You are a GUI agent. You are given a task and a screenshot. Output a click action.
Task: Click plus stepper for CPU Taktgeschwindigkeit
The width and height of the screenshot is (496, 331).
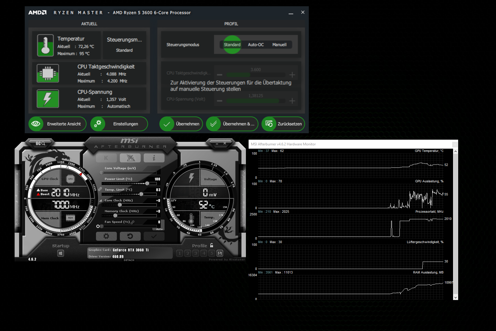pyautogui.click(x=292, y=75)
